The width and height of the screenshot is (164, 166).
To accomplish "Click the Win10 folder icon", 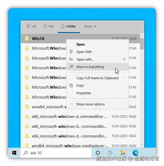I will (x=27, y=38).
